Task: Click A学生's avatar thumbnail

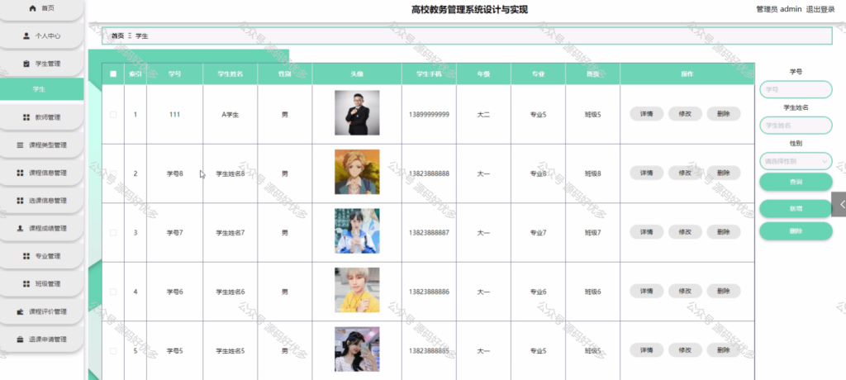Action: click(x=357, y=112)
